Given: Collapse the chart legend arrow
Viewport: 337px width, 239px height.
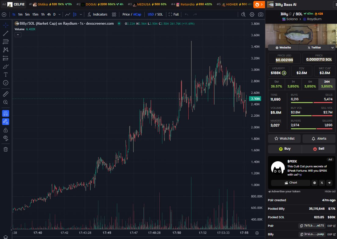Looking at the screenshot, I should (x=18, y=35).
